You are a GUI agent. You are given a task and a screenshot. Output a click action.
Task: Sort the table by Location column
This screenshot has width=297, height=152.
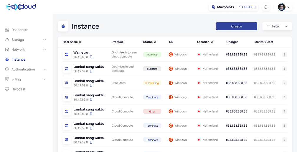[x=212, y=42]
